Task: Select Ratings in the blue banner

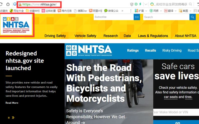Action: (x=133, y=50)
